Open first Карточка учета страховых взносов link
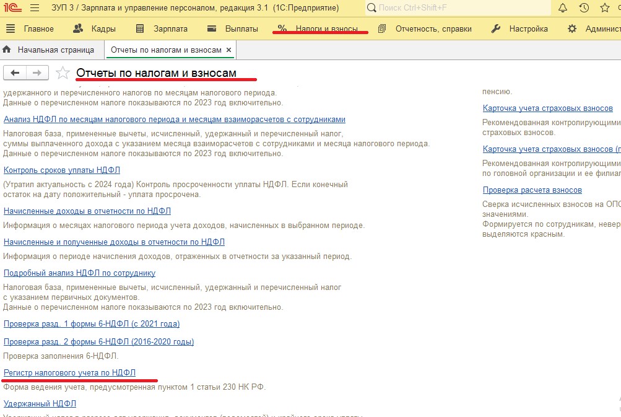The height and width of the screenshot is (417, 621). (548, 108)
